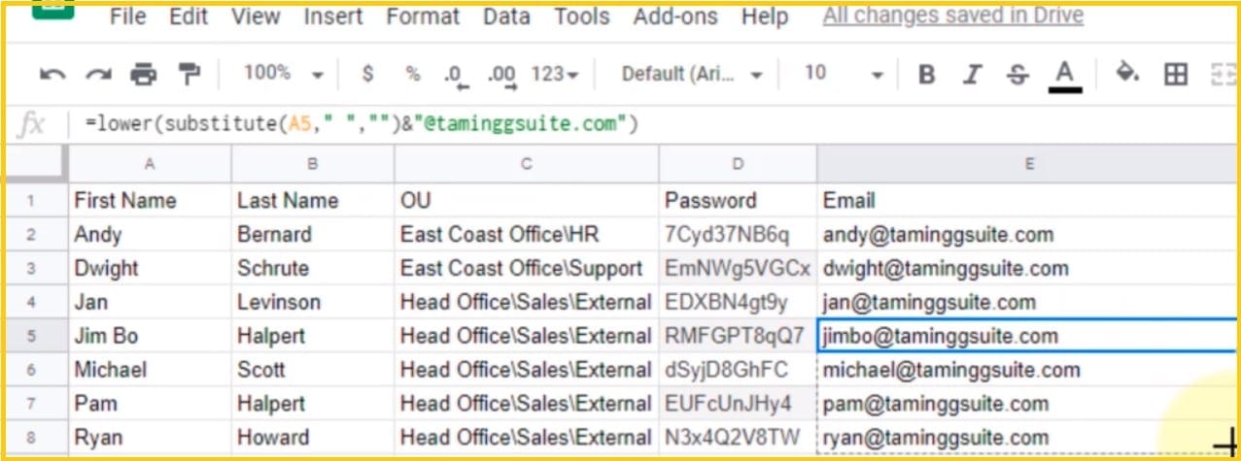Select the Paint format roller icon
Viewport: 1241px width, 461px height.
coord(188,74)
